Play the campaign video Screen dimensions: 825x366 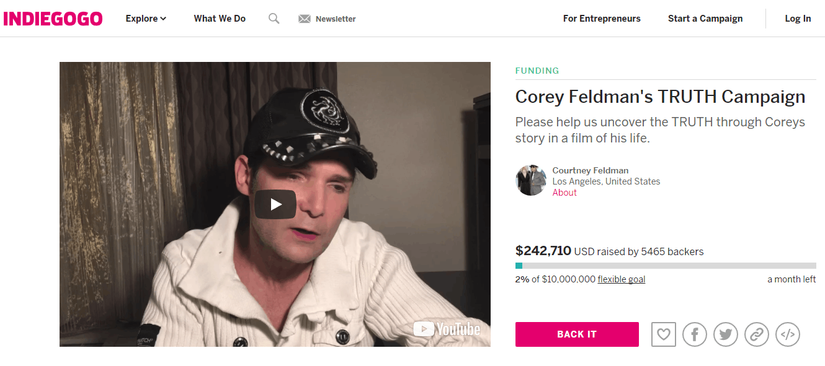(x=275, y=204)
